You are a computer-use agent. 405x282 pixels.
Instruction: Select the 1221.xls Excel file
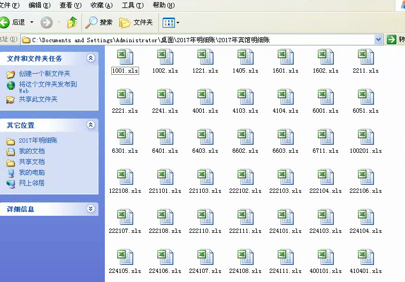(x=205, y=57)
